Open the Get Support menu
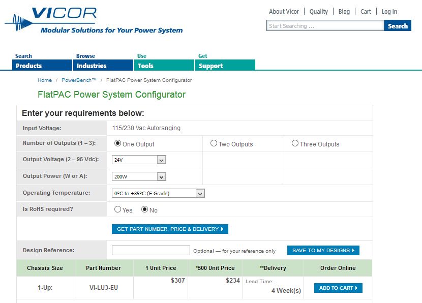 (225, 65)
